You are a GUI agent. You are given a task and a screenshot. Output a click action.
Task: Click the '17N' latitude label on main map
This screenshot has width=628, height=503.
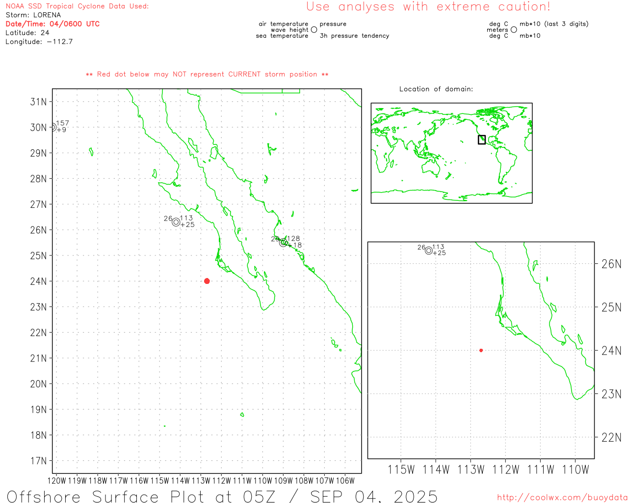(38, 461)
